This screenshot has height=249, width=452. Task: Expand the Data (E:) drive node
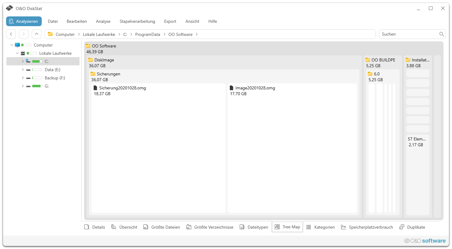(23, 70)
